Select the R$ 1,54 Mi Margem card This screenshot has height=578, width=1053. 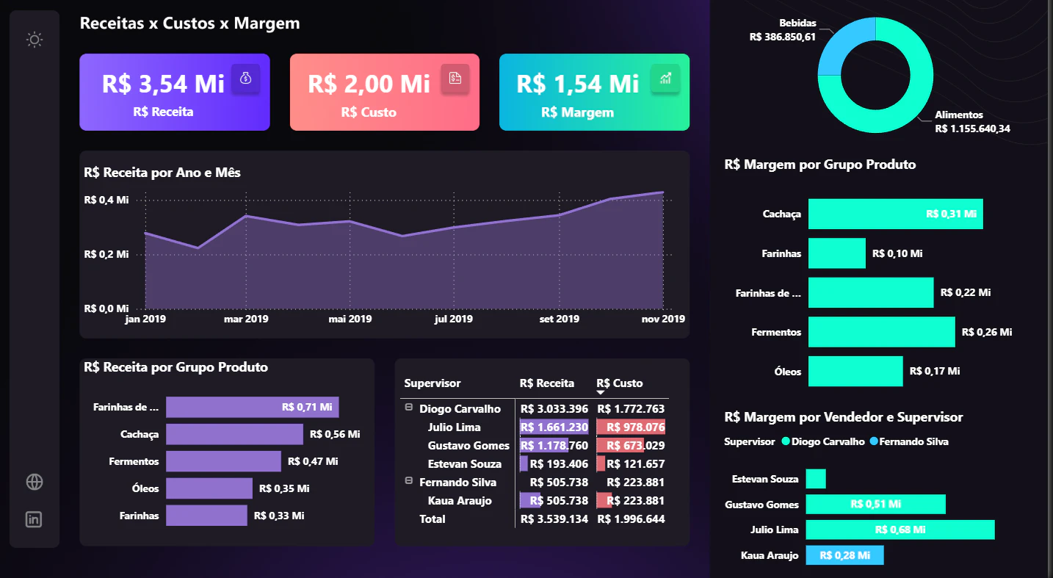click(594, 92)
